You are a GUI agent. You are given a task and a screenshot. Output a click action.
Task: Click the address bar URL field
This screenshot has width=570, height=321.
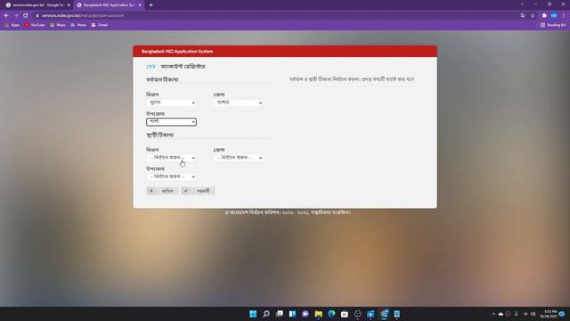(276, 16)
